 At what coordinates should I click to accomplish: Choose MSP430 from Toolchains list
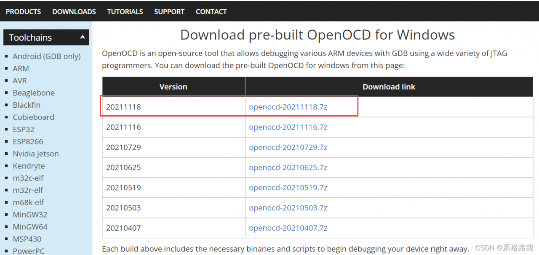[x=27, y=239]
